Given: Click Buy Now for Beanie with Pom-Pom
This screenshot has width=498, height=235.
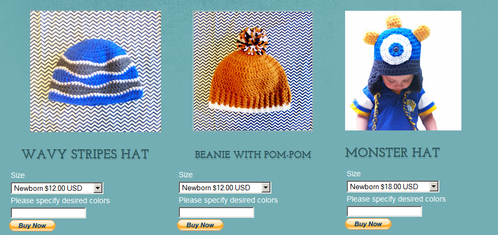Looking at the screenshot, I should [x=200, y=225].
